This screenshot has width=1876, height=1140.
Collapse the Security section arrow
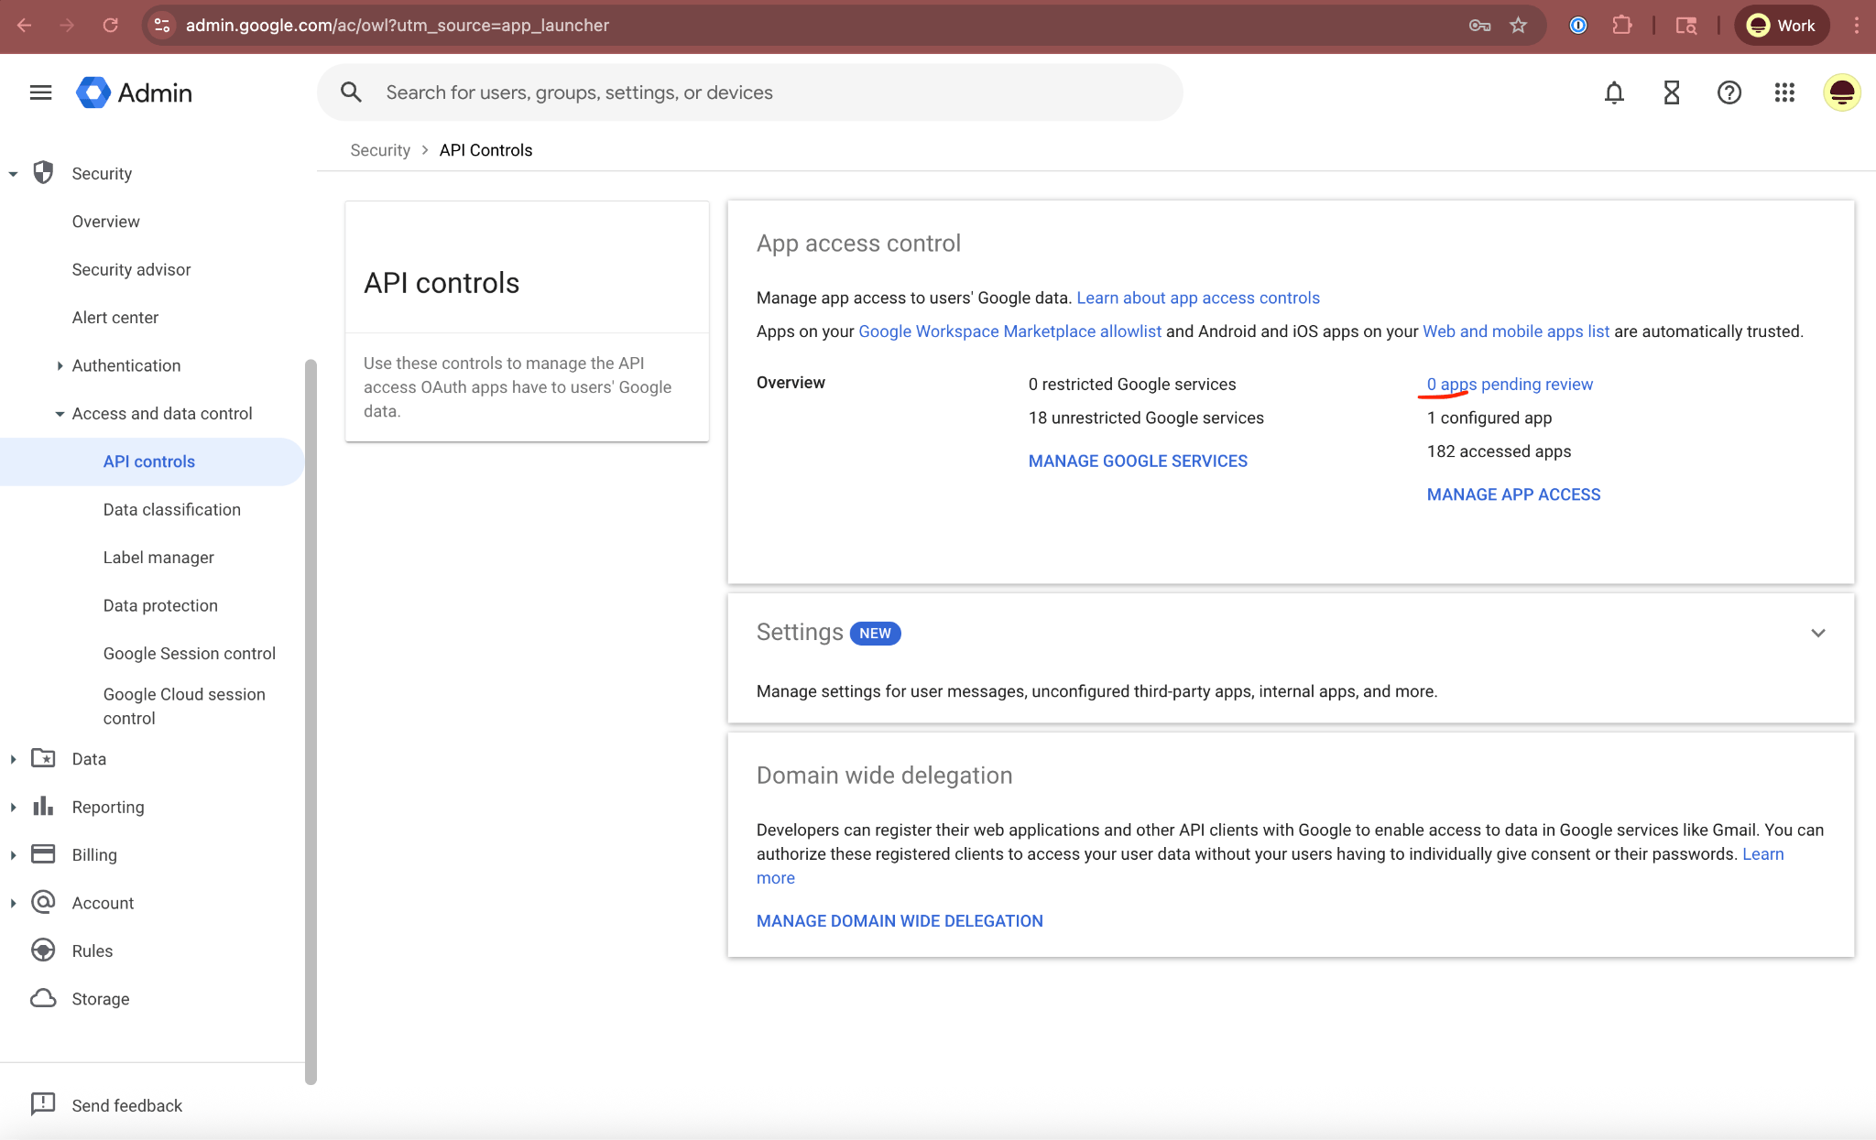pyautogui.click(x=13, y=173)
